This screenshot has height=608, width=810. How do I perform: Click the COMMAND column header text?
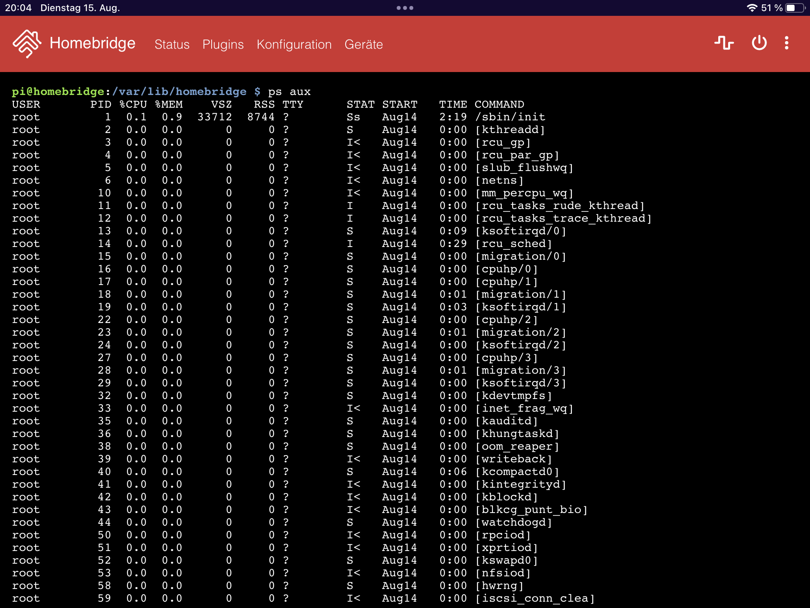[499, 104]
